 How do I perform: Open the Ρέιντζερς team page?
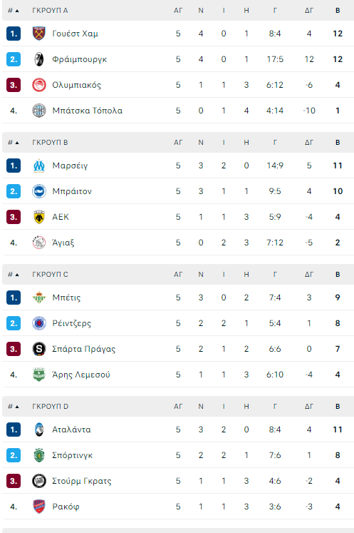72,323
